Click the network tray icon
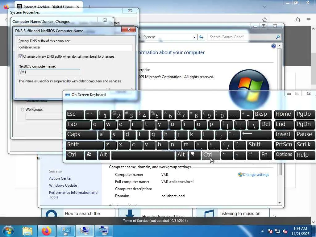This screenshot has width=316, height=237. [277, 231]
